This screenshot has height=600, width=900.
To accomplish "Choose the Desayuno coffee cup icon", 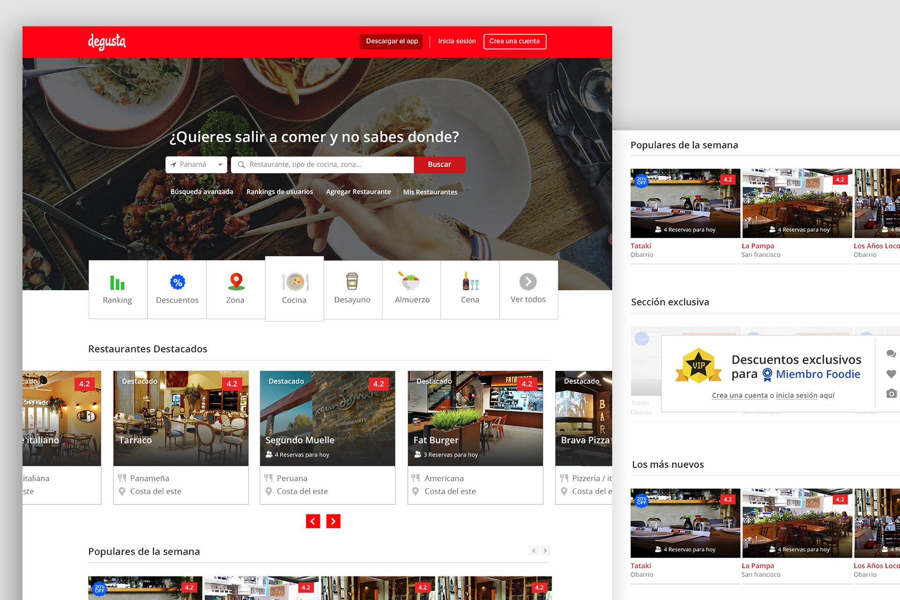I will (352, 281).
